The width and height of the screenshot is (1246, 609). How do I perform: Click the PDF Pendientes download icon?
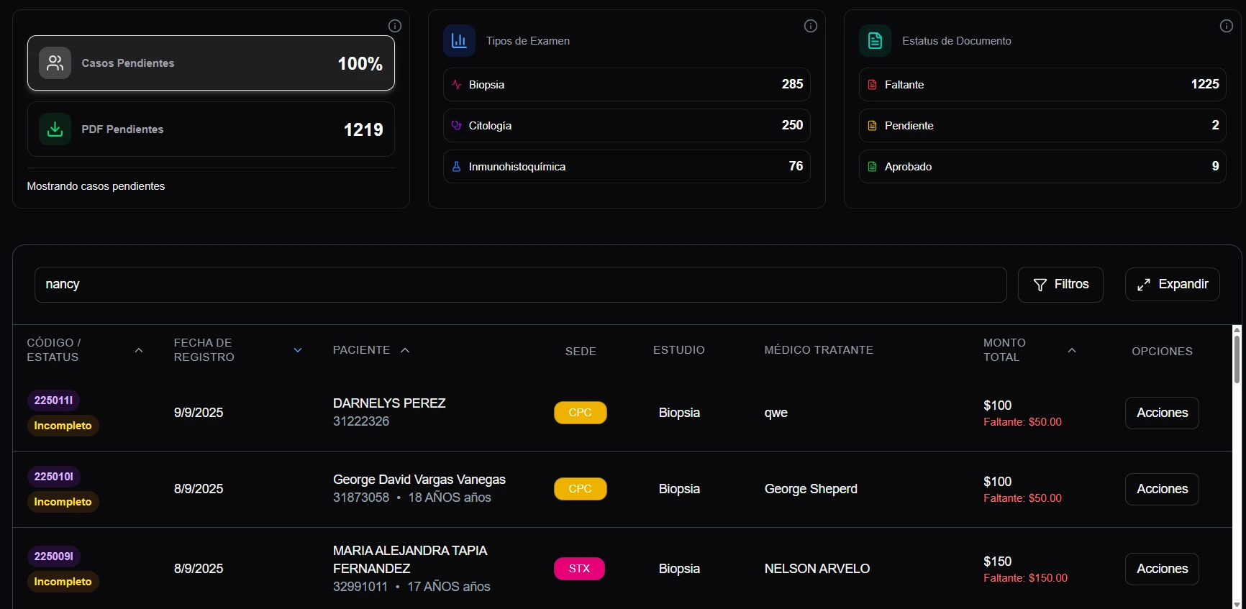pyautogui.click(x=55, y=129)
